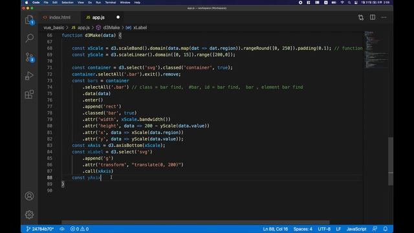Go to line via Ln 88, Col 16

pos(276,228)
